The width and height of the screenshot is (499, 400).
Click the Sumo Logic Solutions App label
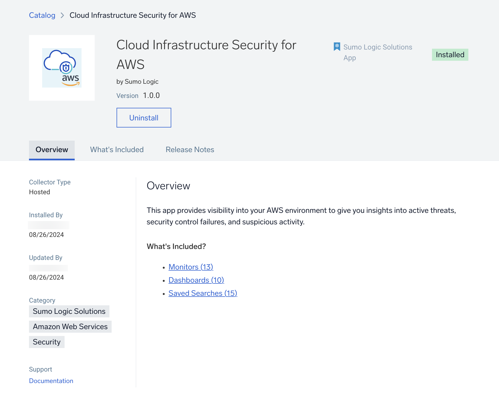[x=378, y=52]
